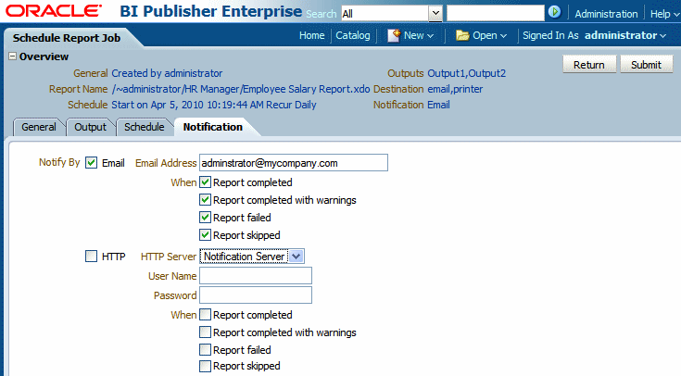Screen dimensions: 681x376
Task: Click the Employee Salary Report.xdo report name
Action: 241,89
